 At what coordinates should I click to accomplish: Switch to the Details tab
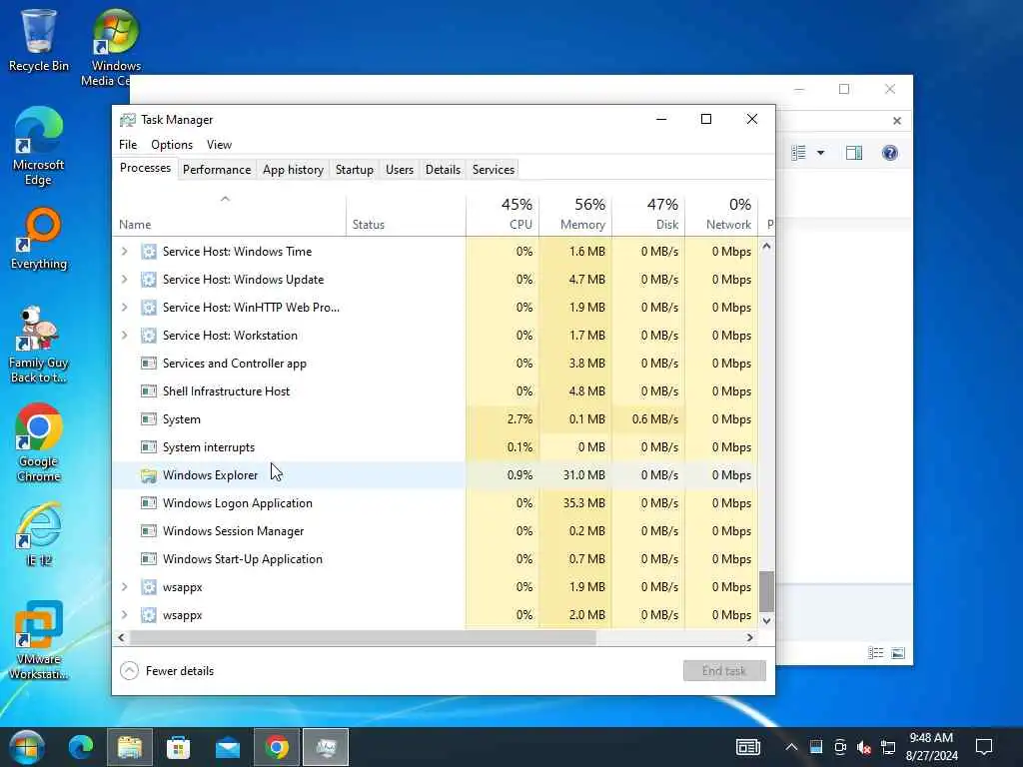coord(443,170)
